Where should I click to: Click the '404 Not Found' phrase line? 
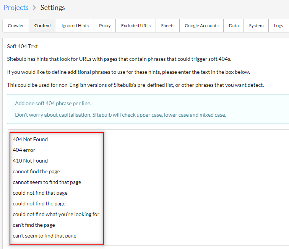(30, 139)
